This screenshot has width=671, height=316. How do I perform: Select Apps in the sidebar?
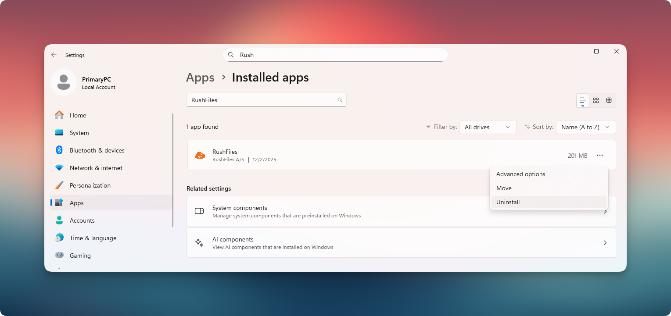pyautogui.click(x=112, y=203)
